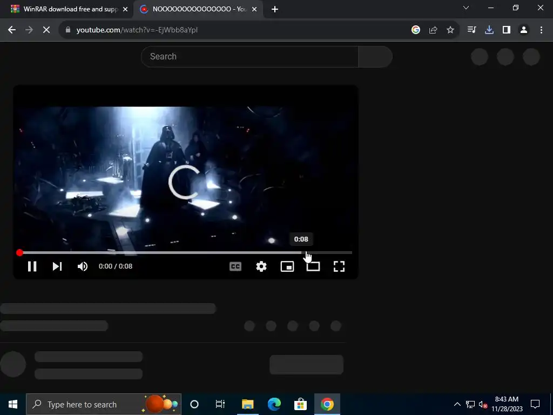The width and height of the screenshot is (553, 415).
Task: Focus the YouTube Search field
Action: click(x=249, y=56)
